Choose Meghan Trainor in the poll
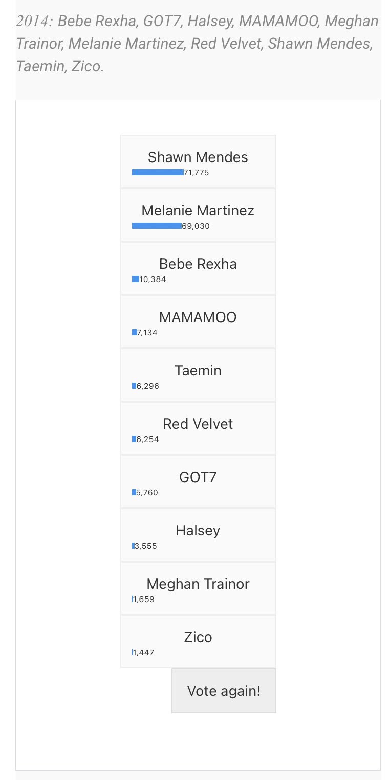The height and width of the screenshot is (780, 390). 198,588
